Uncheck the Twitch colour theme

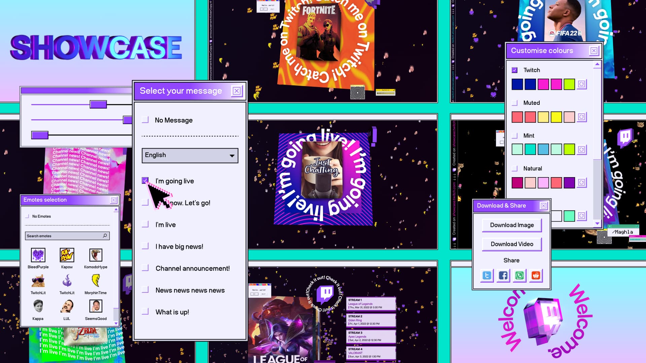point(514,70)
